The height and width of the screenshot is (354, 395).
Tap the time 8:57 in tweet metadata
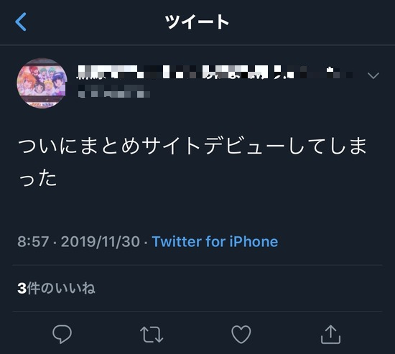coord(33,241)
